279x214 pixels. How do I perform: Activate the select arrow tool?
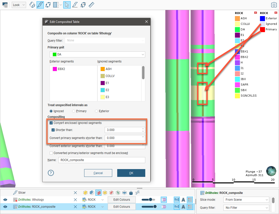(x=67, y=5)
